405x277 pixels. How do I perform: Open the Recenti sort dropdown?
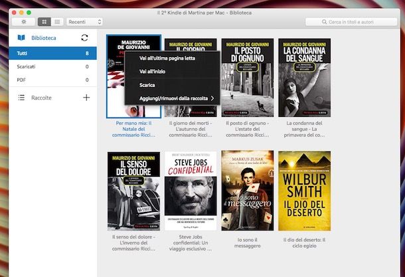coord(84,22)
